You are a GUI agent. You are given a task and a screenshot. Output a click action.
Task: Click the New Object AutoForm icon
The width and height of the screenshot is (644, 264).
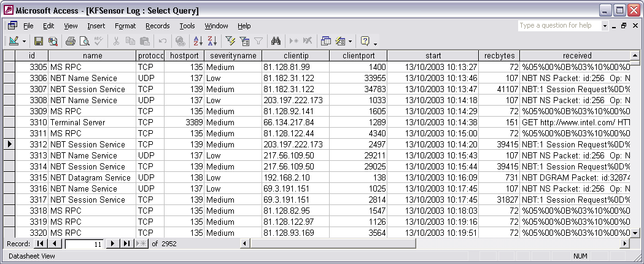click(340, 41)
